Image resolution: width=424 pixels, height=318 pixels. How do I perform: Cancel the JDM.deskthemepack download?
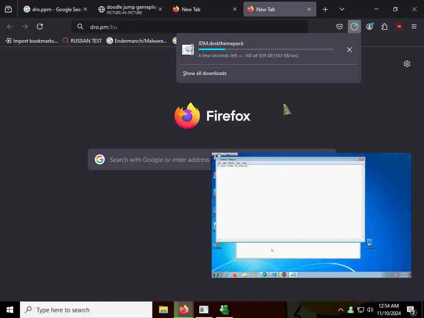coord(349,50)
